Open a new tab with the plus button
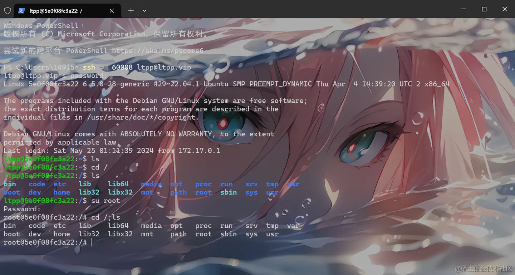Viewport: 515px width, 275px height. pyautogui.click(x=131, y=11)
